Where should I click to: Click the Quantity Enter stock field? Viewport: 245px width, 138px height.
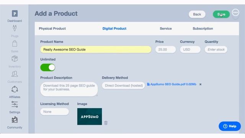coord(216,49)
